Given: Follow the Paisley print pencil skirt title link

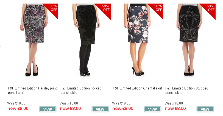Looking at the screenshot, I should coord(32,90).
